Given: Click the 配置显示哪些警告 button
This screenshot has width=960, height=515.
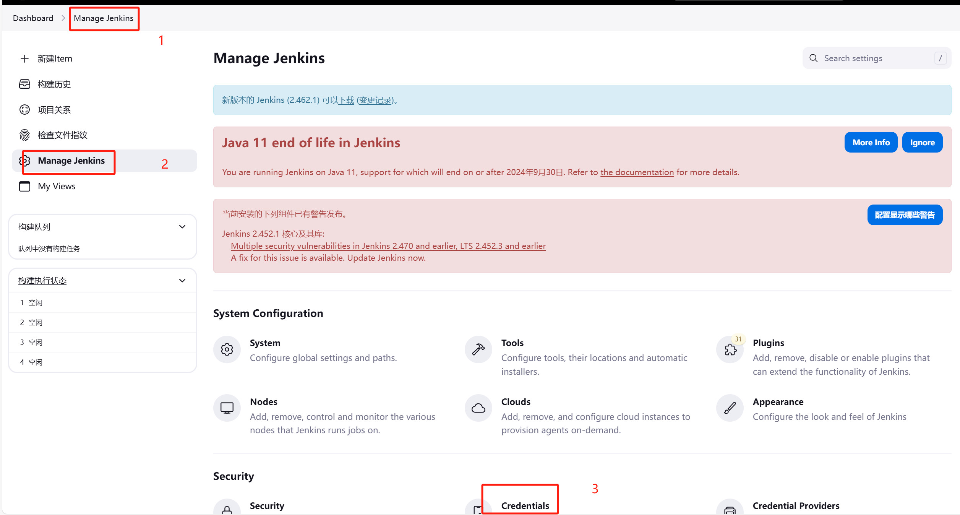Looking at the screenshot, I should [905, 215].
